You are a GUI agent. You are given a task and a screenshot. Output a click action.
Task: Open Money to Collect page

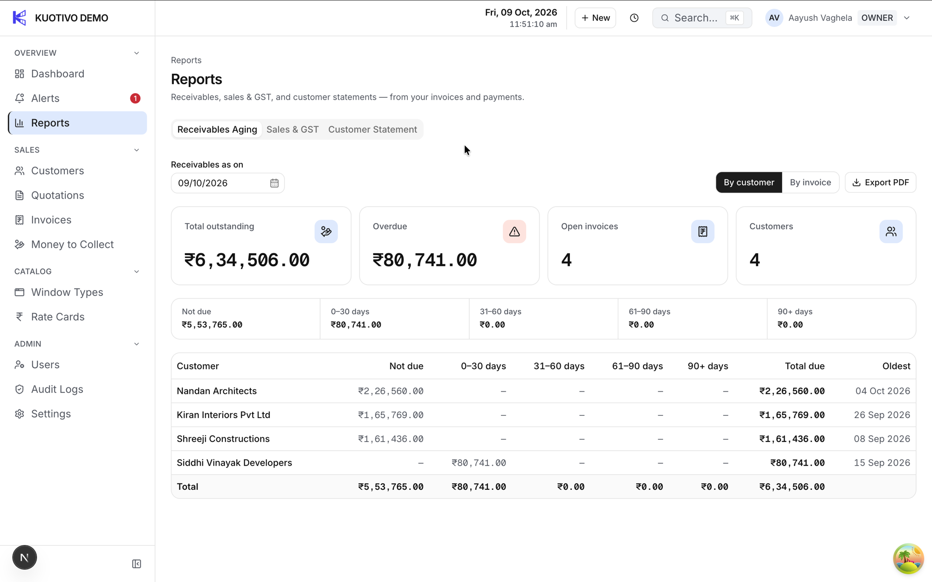77,244
